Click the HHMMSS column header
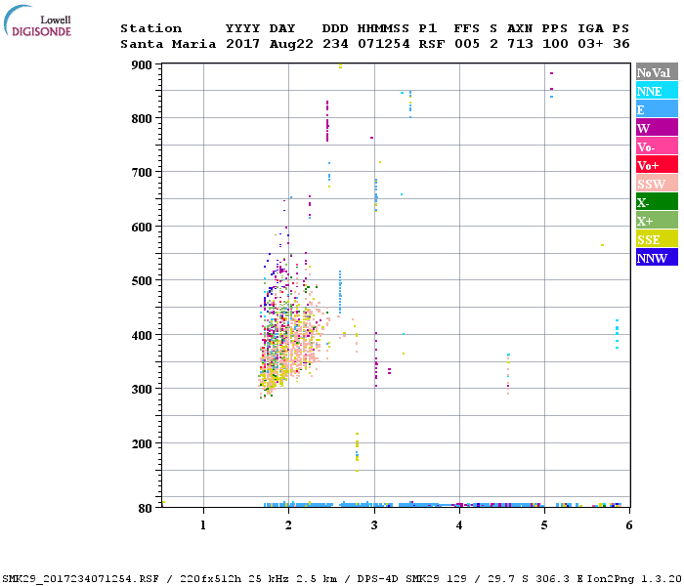Viewport: 684px width, 586px height. click(x=383, y=28)
